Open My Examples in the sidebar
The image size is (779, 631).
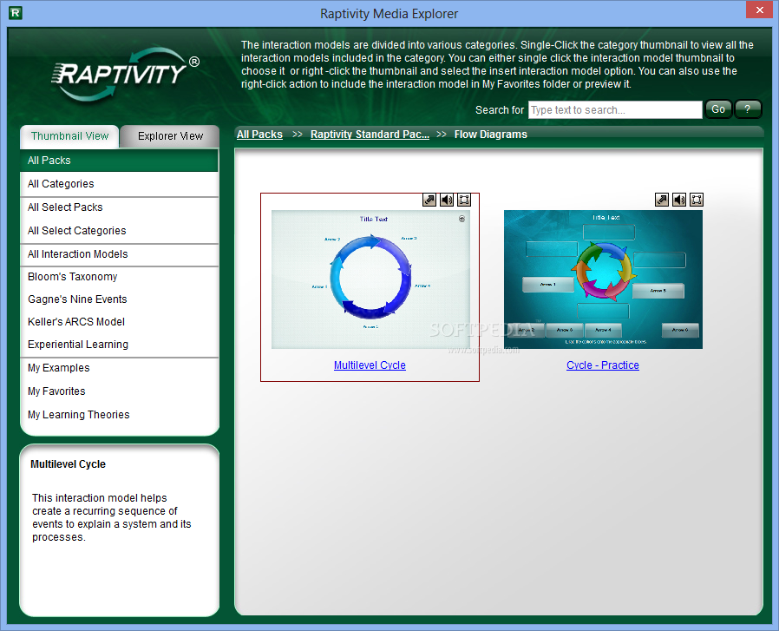[x=119, y=368]
